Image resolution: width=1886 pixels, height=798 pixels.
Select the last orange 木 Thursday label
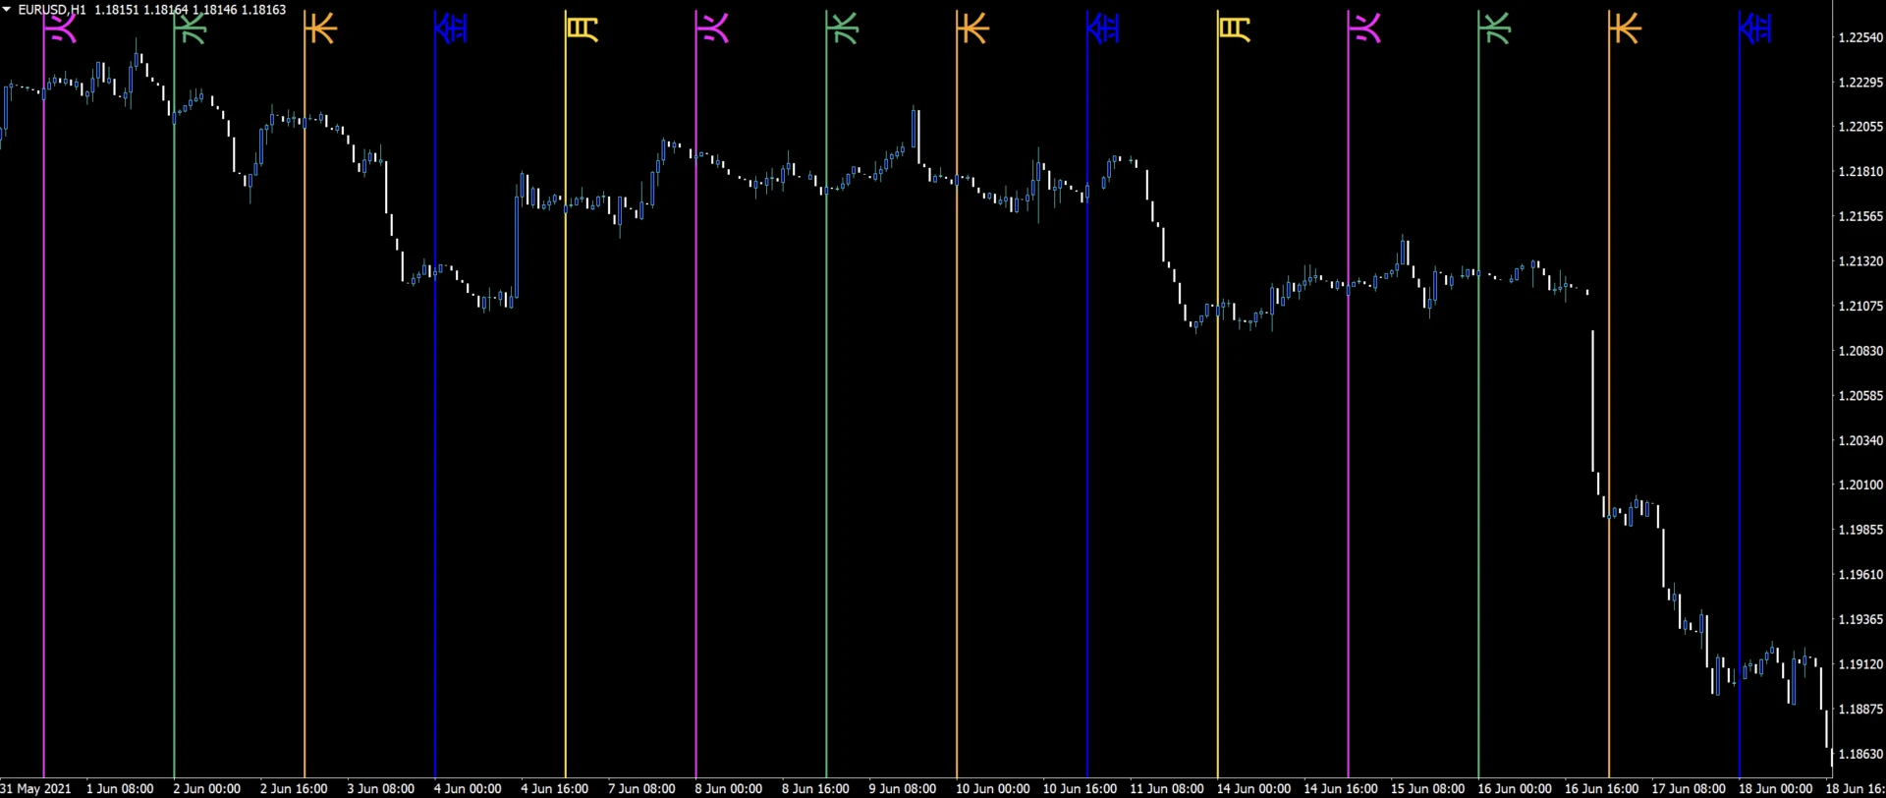click(x=1626, y=28)
